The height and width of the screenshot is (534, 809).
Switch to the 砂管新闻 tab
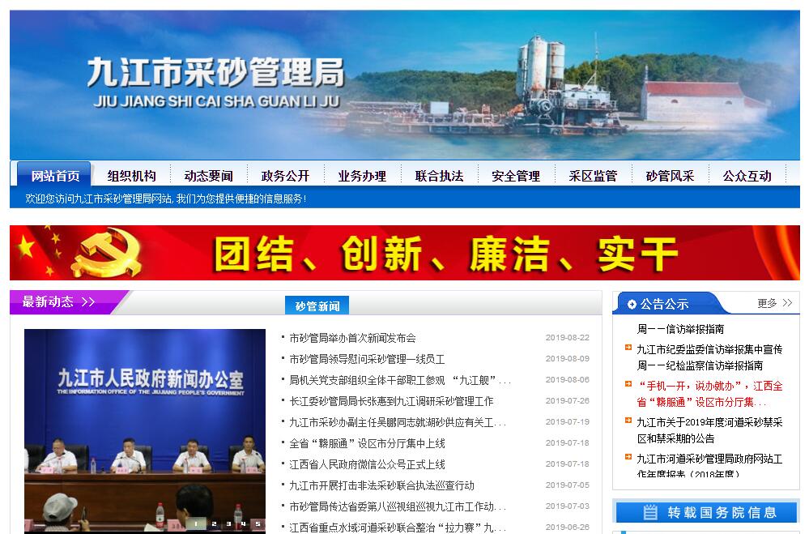coord(317,305)
